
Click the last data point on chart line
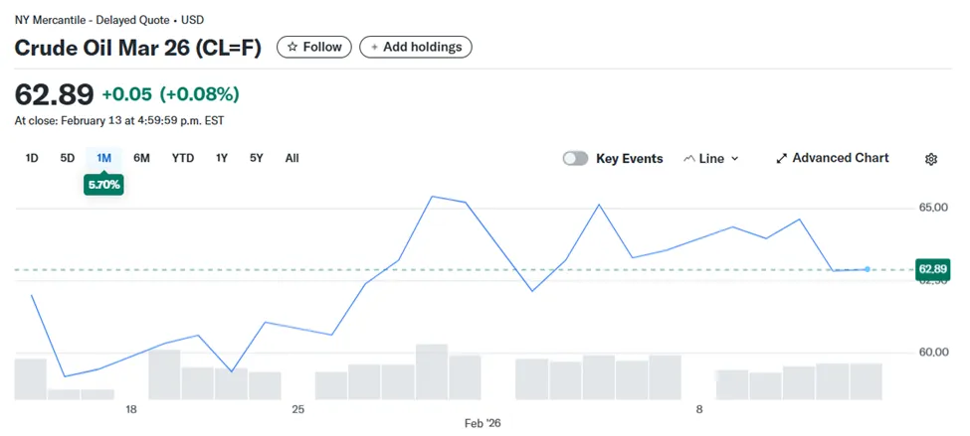pos(868,269)
